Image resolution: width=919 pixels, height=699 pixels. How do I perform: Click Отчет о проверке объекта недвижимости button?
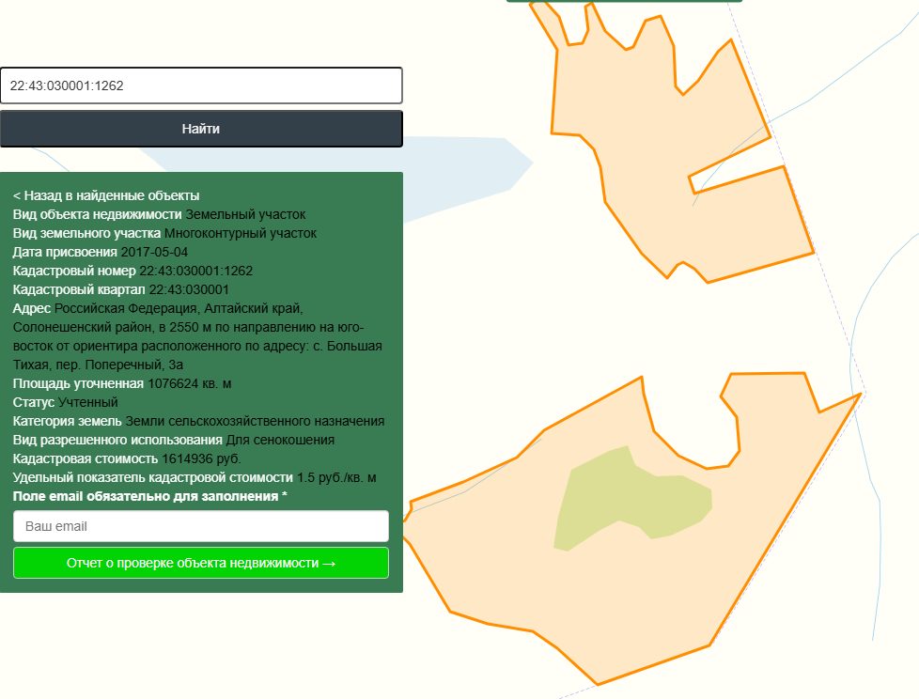[201, 563]
